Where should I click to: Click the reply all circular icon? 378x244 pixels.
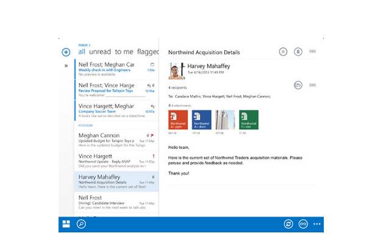298,85
